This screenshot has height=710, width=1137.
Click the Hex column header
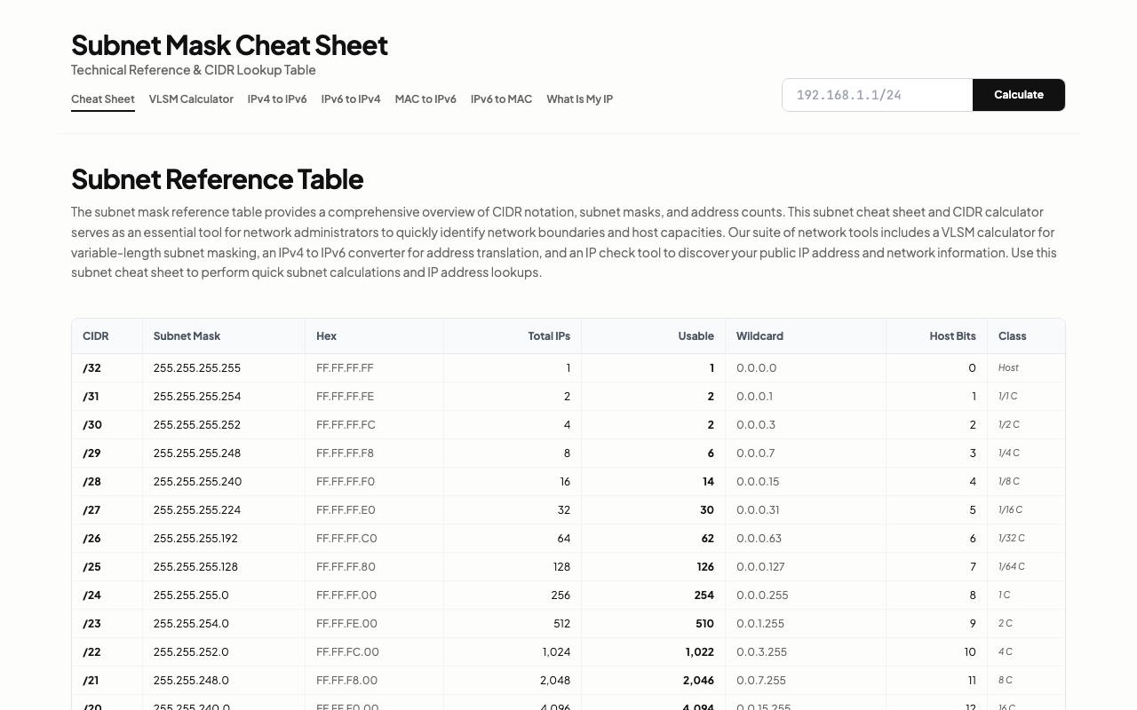pos(374,336)
